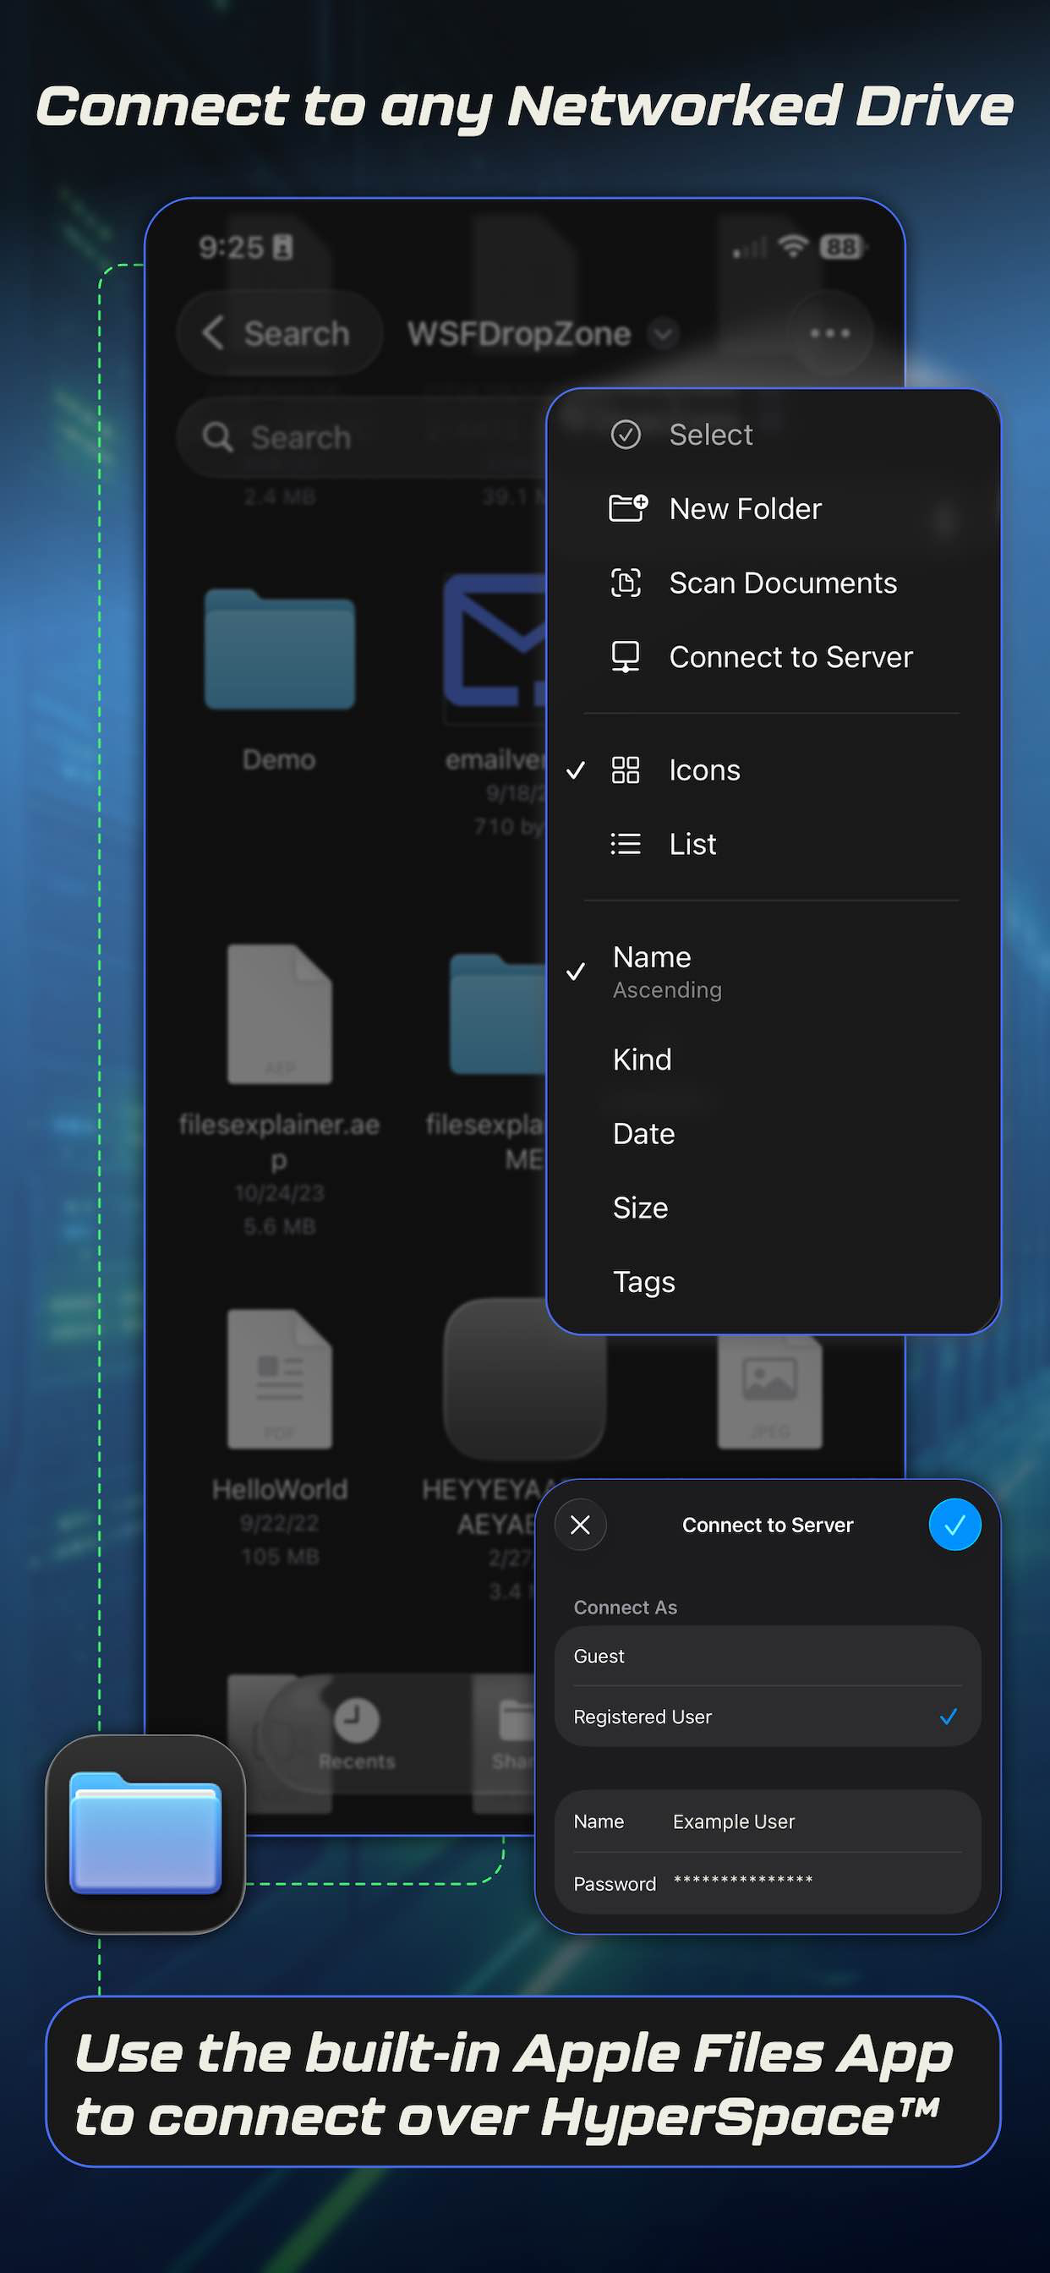The height and width of the screenshot is (2273, 1050).
Task: Confirm Connect to Server with blue checkmark
Action: pos(954,1525)
